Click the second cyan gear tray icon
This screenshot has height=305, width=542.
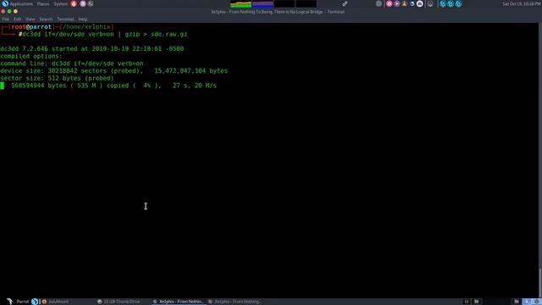pos(451,3)
